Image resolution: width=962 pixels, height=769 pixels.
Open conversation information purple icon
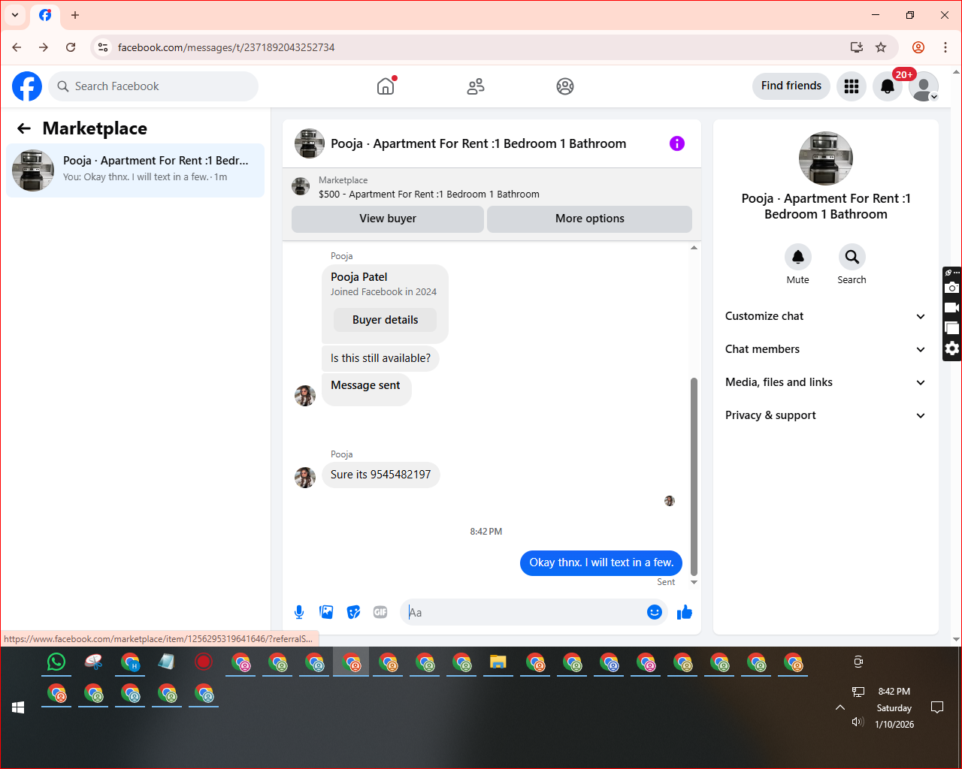[x=677, y=143]
